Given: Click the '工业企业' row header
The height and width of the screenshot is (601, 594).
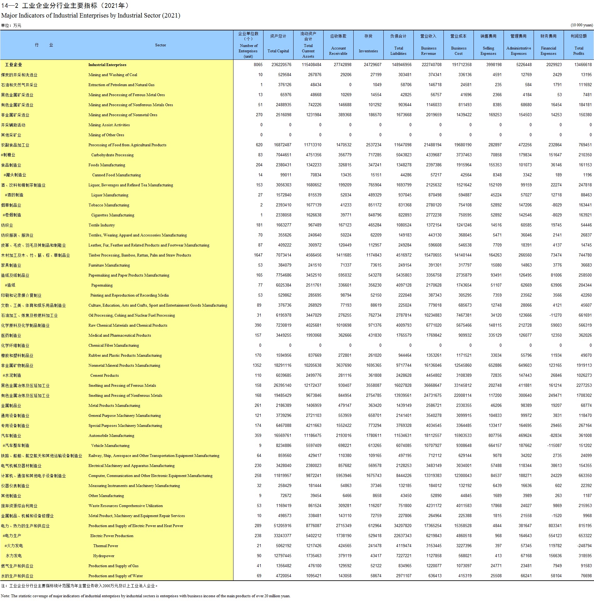Looking at the screenshot, I should 13,65.
